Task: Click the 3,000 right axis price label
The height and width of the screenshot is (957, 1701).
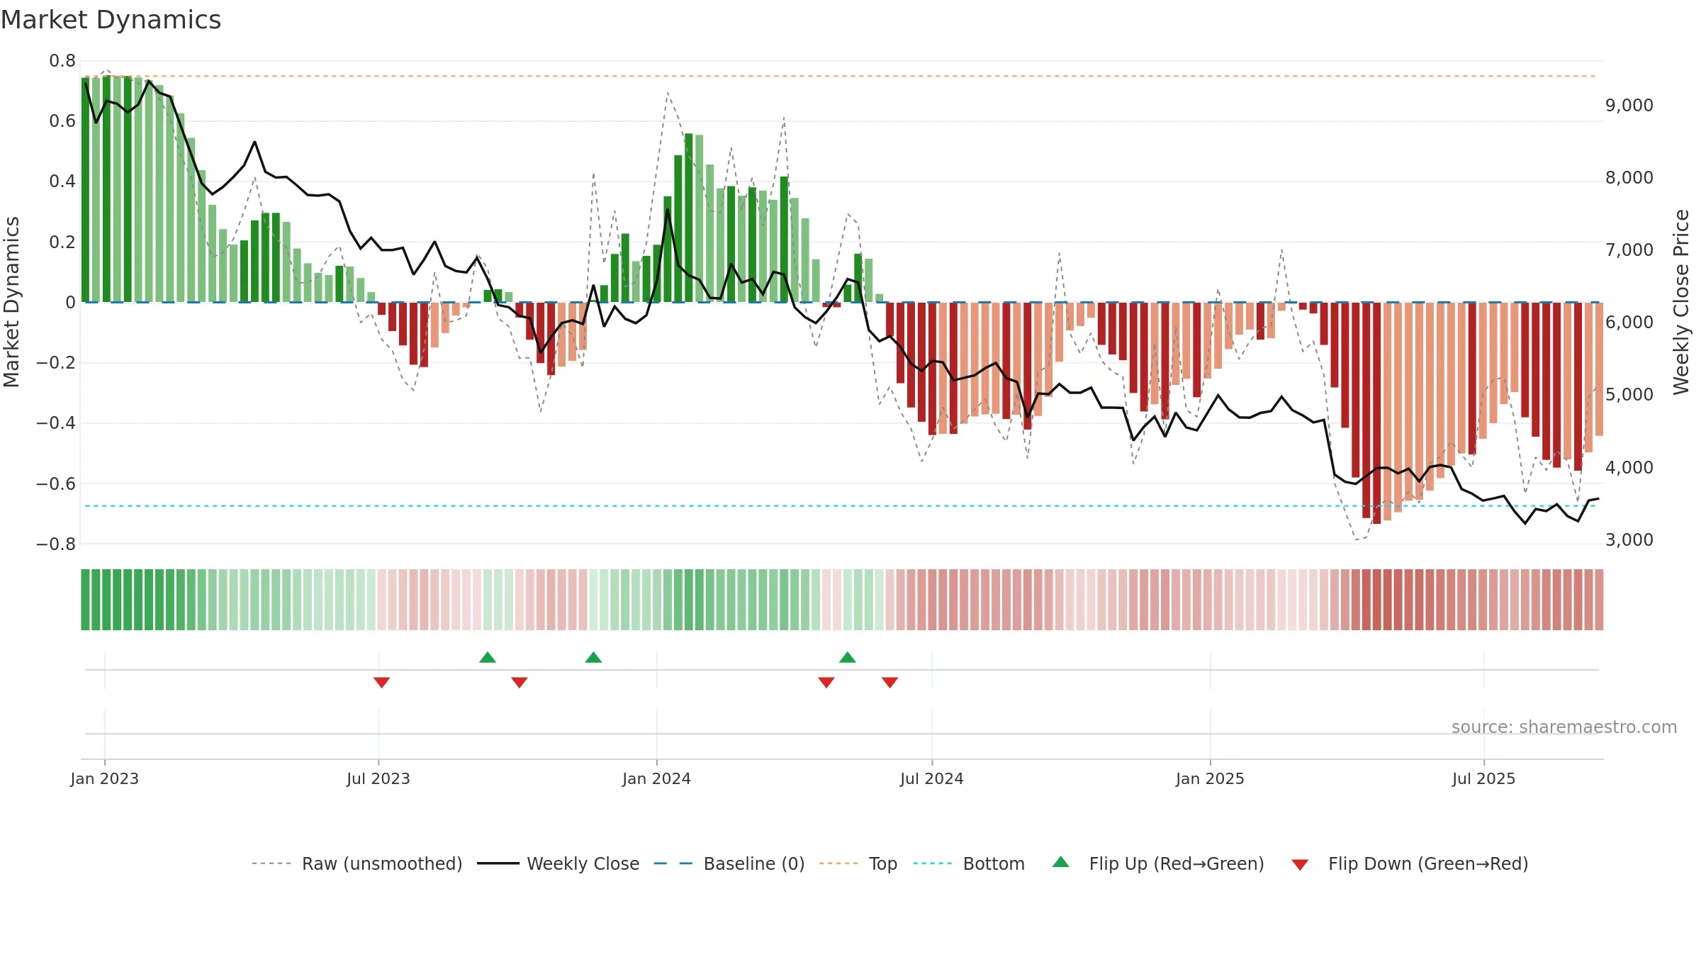Action: (x=1629, y=540)
